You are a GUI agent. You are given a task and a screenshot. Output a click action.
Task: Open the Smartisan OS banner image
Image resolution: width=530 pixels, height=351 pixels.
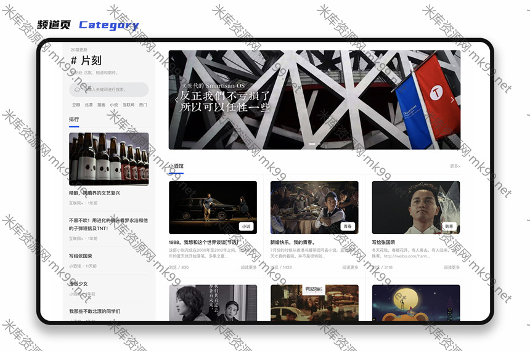tap(314, 100)
